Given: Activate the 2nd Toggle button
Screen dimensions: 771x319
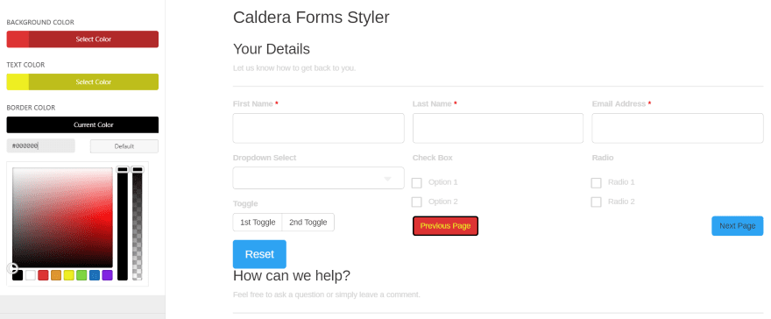Looking at the screenshot, I should [308, 223].
